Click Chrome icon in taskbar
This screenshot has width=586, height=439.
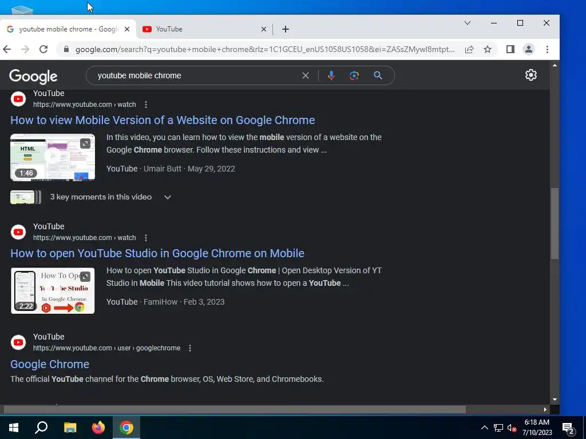pos(126,428)
